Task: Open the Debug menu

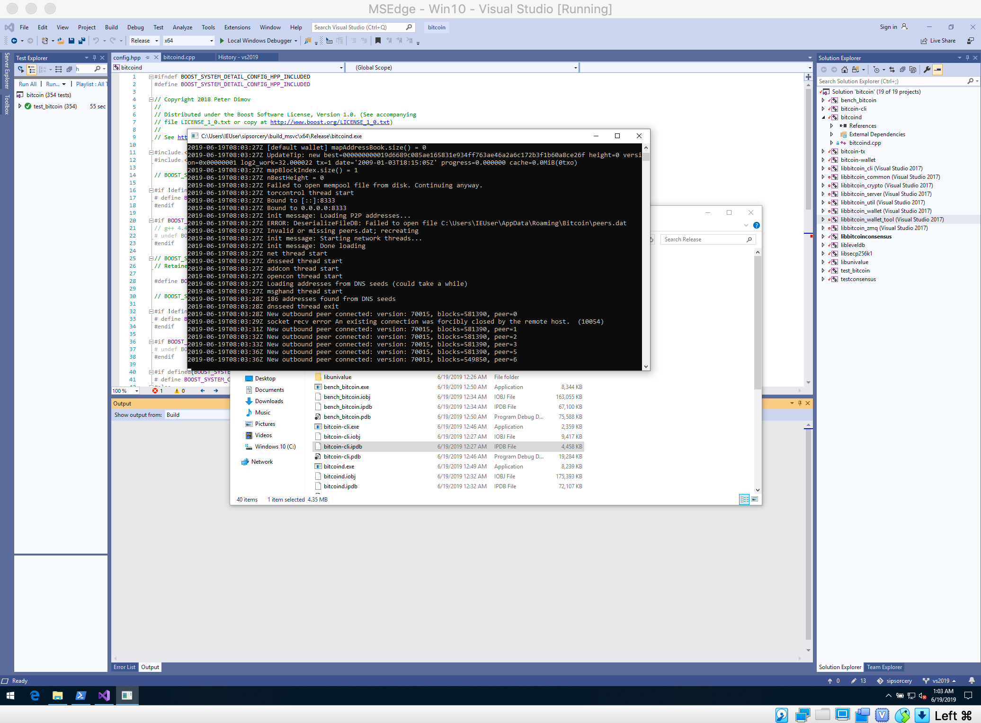Action: point(135,27)
